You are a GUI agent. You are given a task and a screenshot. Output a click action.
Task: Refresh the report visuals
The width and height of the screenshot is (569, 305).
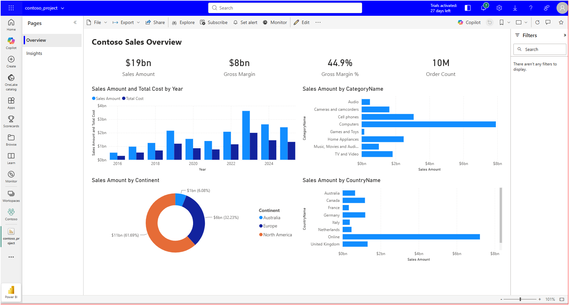pos(537,22)
